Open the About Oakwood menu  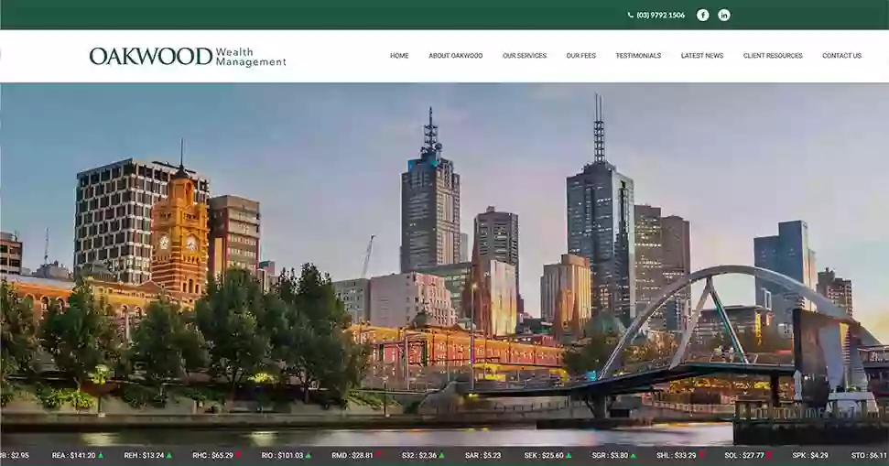click(x=455, y=56)
